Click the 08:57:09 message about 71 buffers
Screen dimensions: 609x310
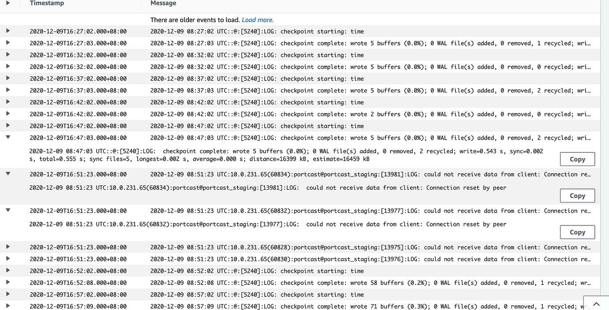coord(371,306)
